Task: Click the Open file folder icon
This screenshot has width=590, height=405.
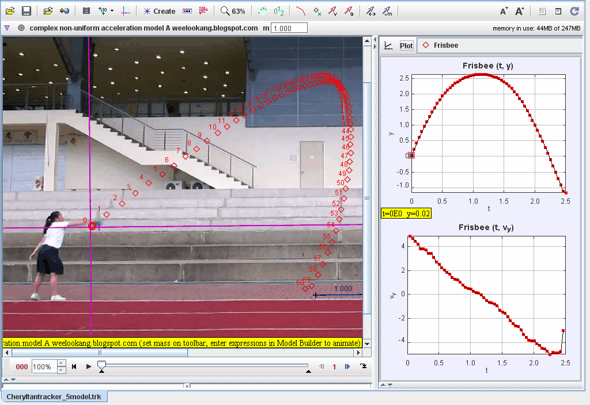Action: [10, 11]
